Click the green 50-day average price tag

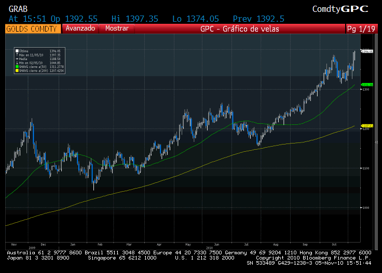pyautogui.click(x=367, y=84)
